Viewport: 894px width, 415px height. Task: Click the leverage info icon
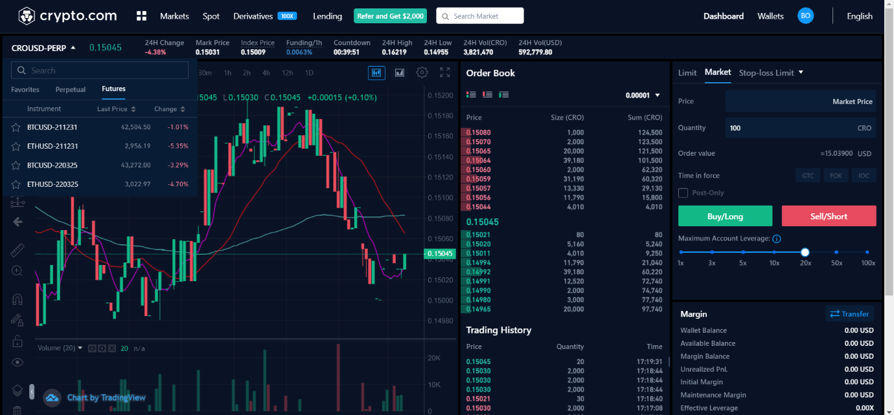pyautogui.click(x=777, y=239)
